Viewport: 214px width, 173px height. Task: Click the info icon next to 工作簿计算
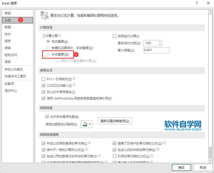[x=59, y=36]
